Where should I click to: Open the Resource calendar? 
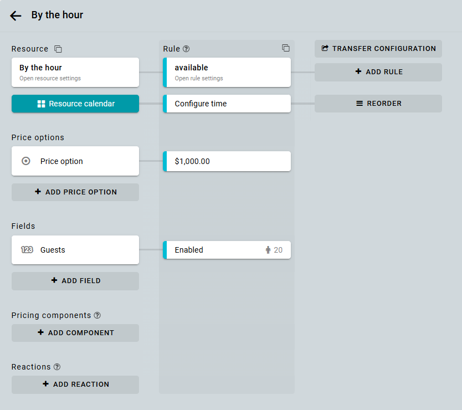click(x=75, y=104)
